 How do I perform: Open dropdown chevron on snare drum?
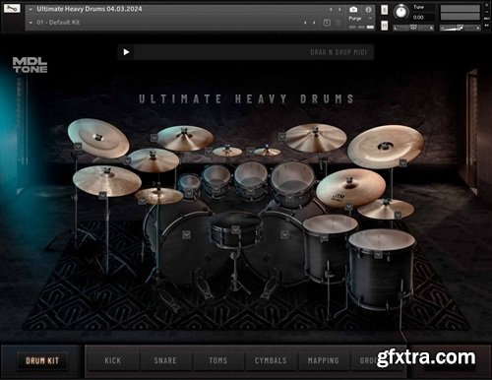[236, 229]
